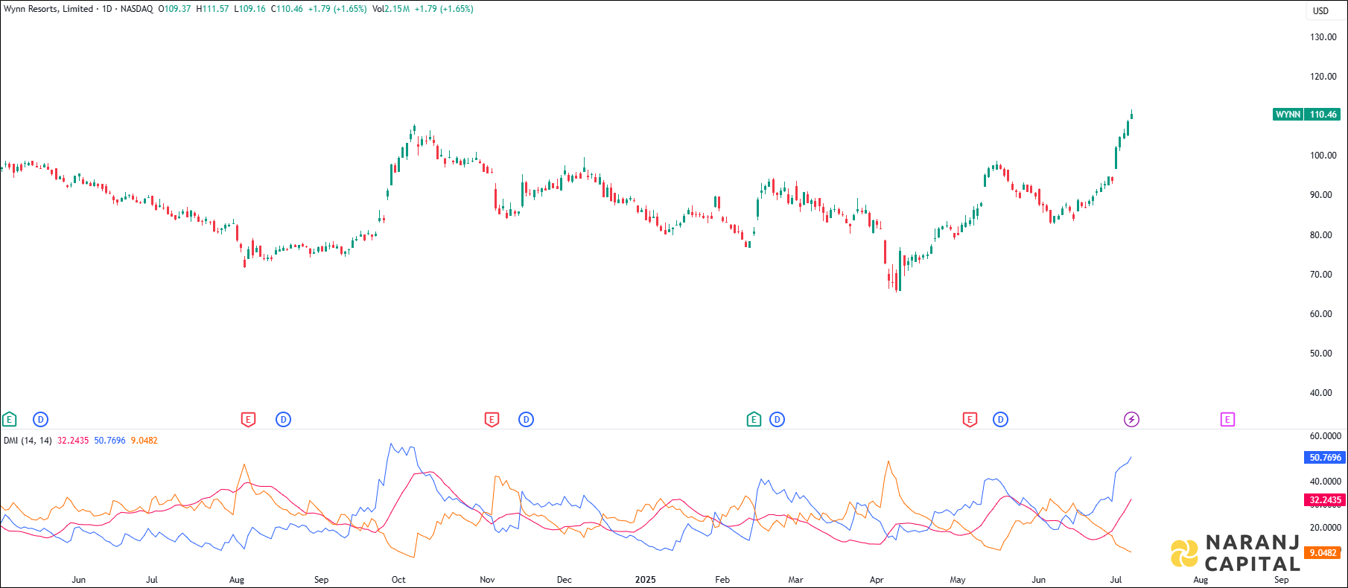Click the dividend marker in late February 2025
This screenshot has height=588, width=1348.
tap(777, 420)
